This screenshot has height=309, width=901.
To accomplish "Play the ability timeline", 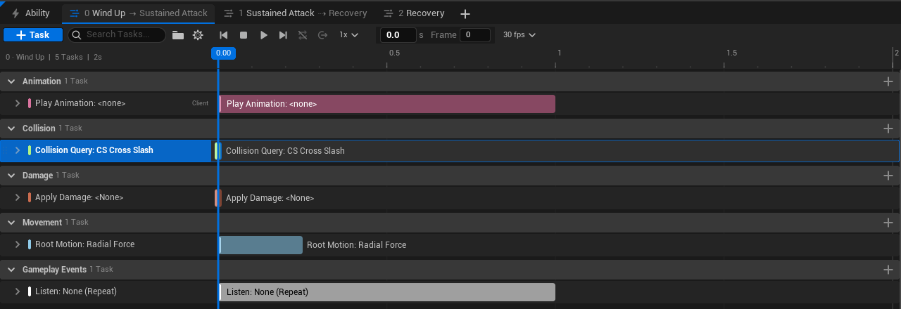I will coord(264,35).
